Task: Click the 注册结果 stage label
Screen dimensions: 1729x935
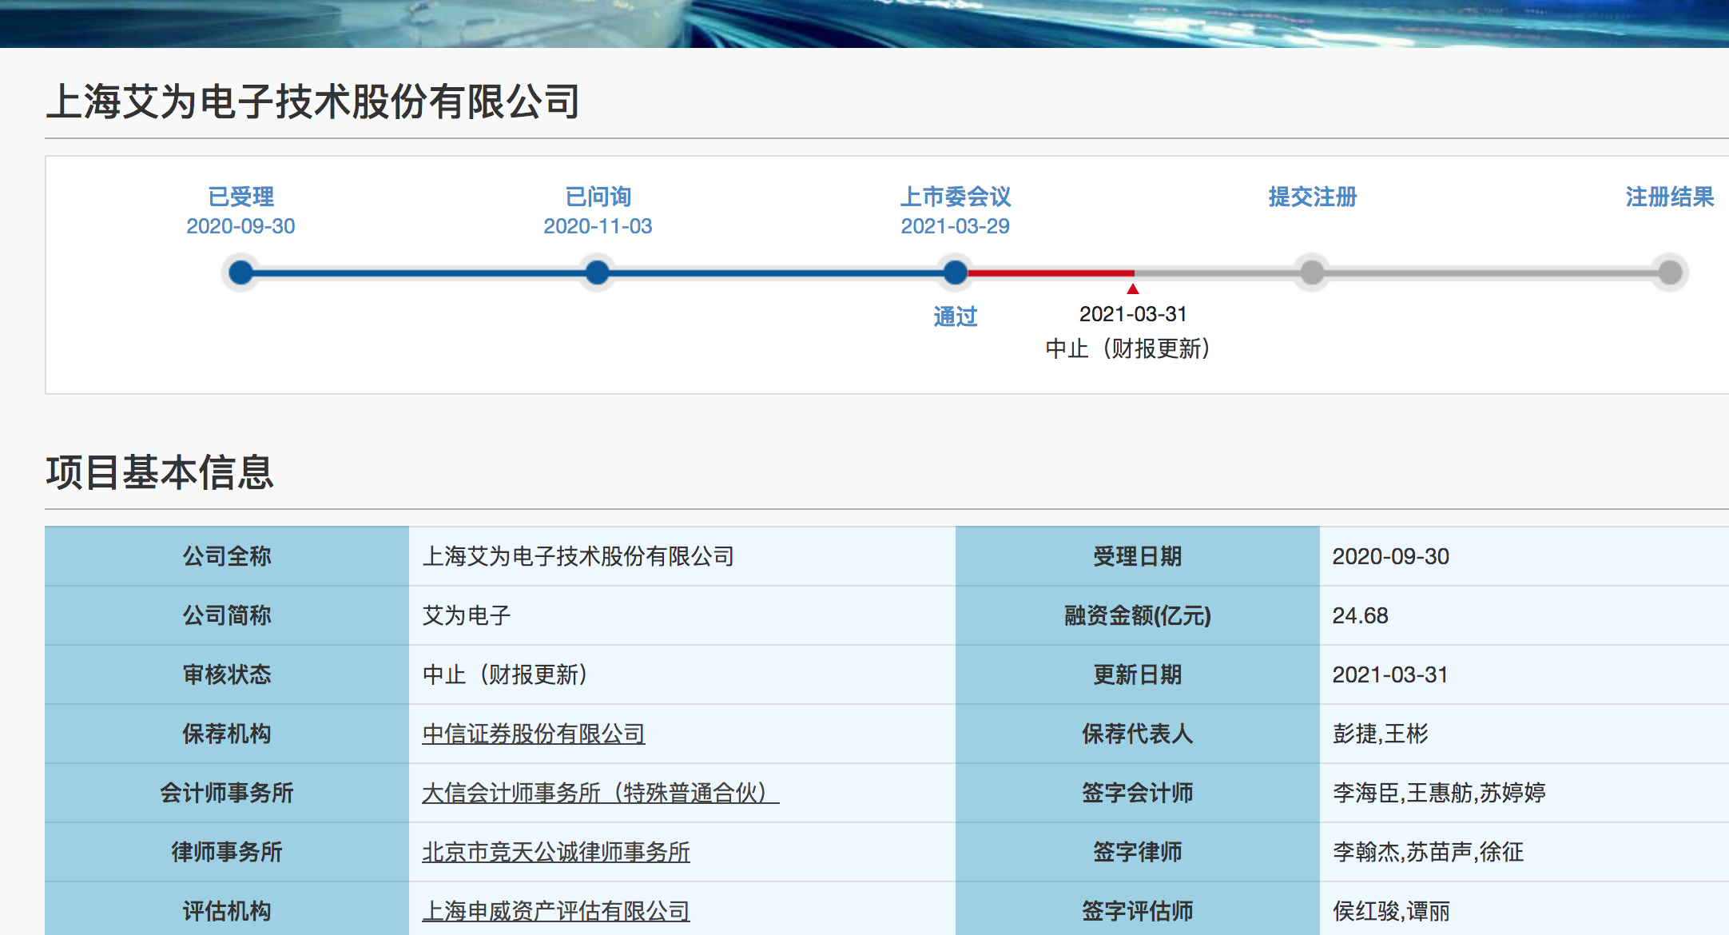Action: point(1669,197)
